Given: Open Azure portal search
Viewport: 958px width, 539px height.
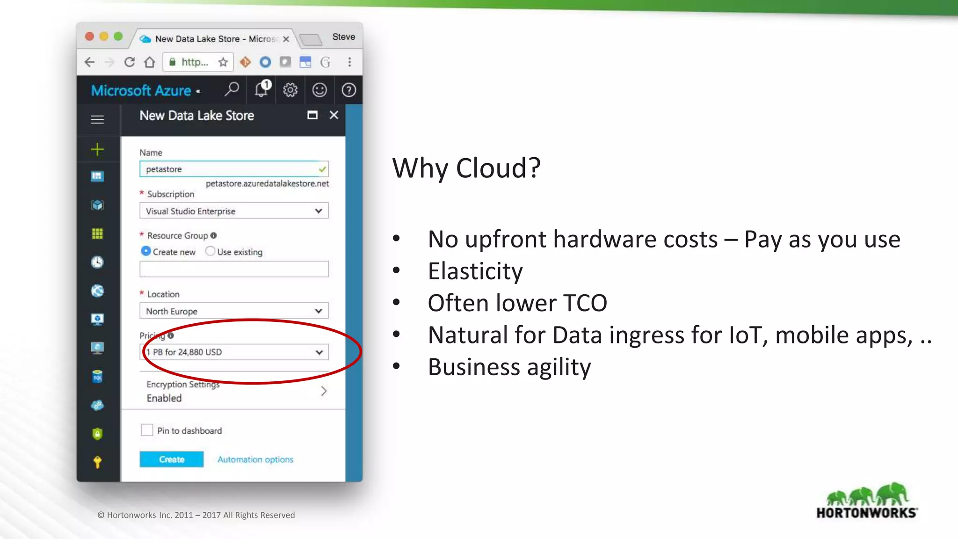Looking at the screenshot, I should click(x=232, y=89).
